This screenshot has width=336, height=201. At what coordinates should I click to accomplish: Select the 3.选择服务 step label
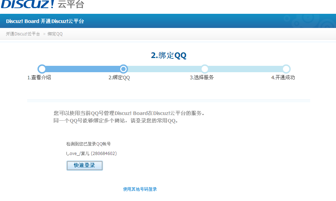(x=202, y=77)
